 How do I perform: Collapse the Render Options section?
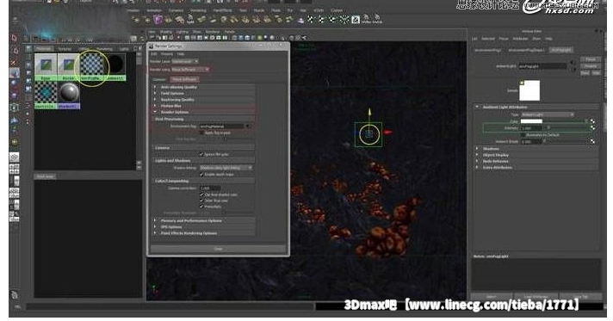(203, 112)
